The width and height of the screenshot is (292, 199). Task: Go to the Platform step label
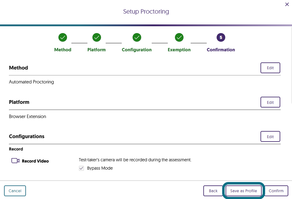click(96, 50)
